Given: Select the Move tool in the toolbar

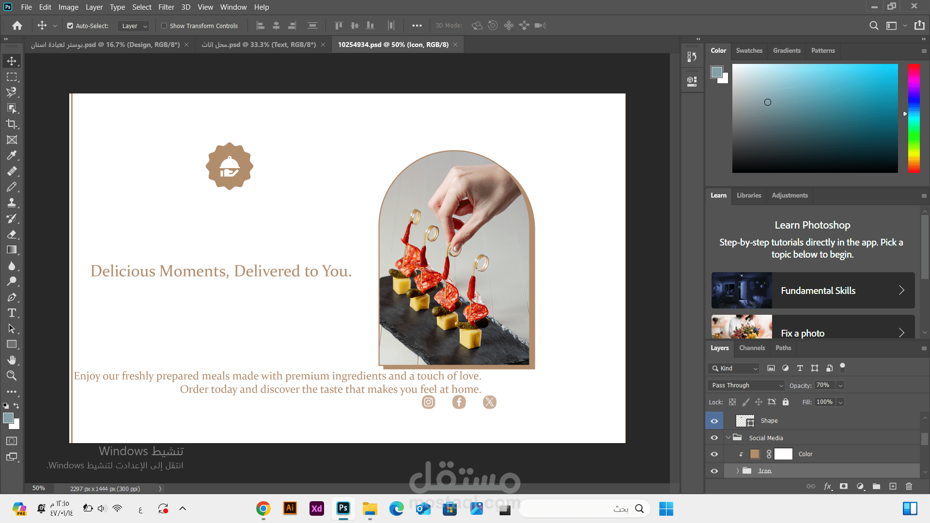Looking at the screenshot, I should (12, 61).
